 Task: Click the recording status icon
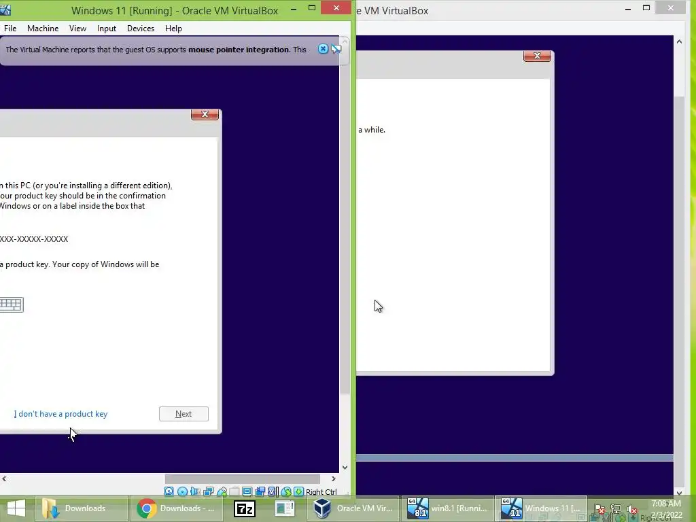click(x=260, y=491)
